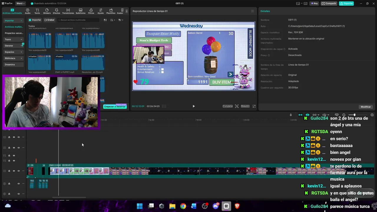Expand the Espacios sidebar section
The width and height of the screenshot is (377, 212).
pos(14,52)
